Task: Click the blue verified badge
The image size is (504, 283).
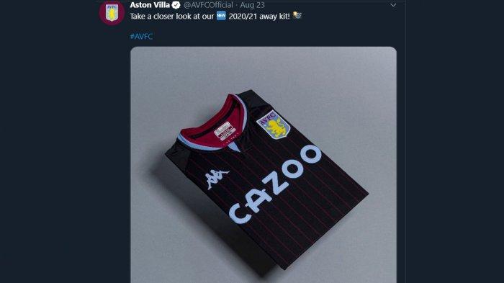Action: 176,5
